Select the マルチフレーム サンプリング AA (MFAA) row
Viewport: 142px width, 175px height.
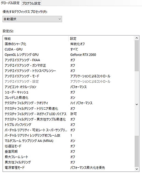coord(69,141)
